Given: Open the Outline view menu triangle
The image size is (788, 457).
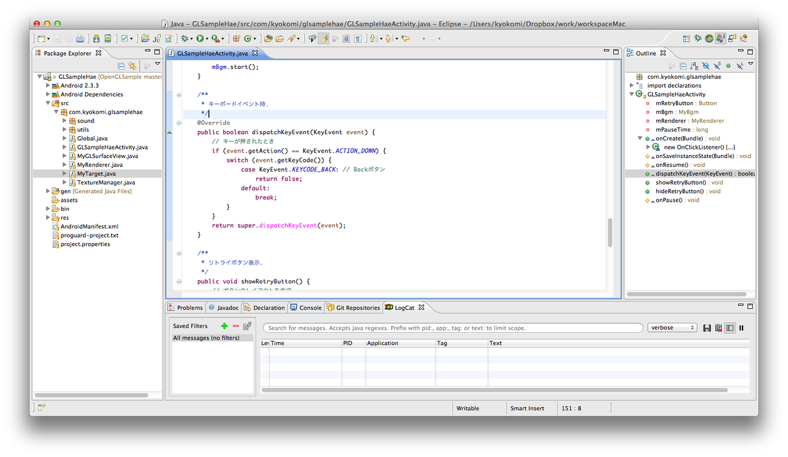Looking at the screenshot, I should pyautogui.click(x=750, y=63).
